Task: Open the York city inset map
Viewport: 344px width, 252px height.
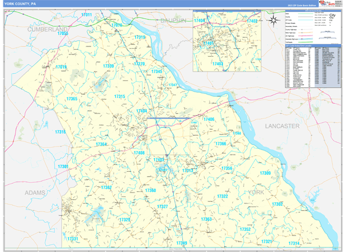Action: click(226, 41)
